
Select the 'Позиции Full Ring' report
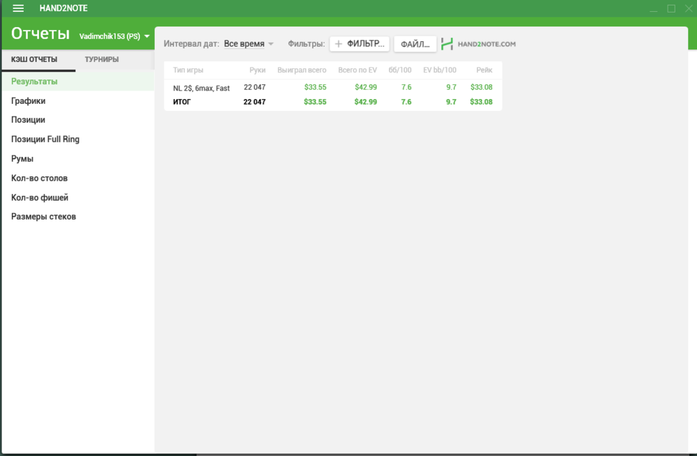point(45,139)
